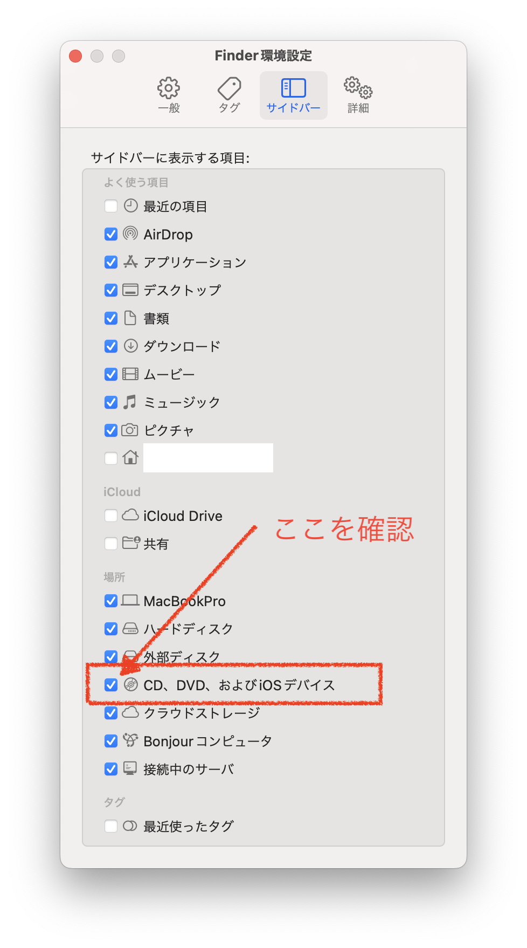Select the サイドバー (Sidebar) tab

tap(293, 95)
